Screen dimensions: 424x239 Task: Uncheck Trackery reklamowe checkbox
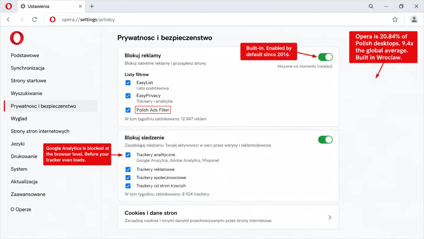[x=128, y=169]
